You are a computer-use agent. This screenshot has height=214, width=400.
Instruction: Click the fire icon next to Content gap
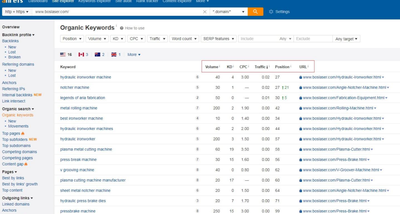[x=26, y=164]
